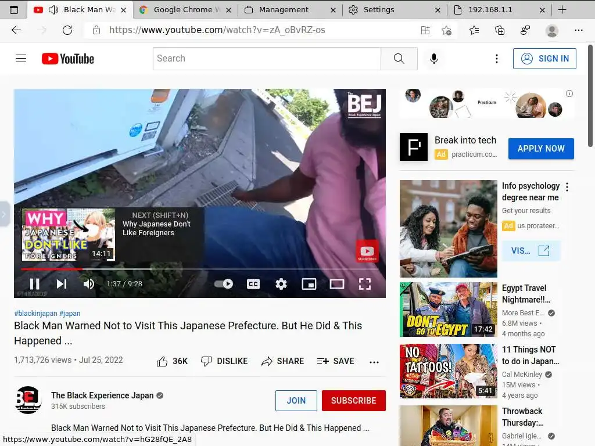595x446 pixels.
Task: Click the in-video red subscribe watermark
Action: (x=367, y=251)
